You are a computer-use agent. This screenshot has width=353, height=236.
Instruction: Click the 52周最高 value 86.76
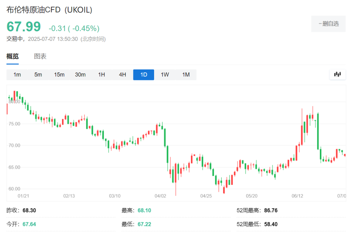pos(271,210)
